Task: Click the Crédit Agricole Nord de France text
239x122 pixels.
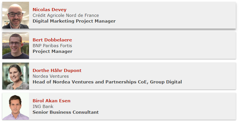Action: click(66, 15)
